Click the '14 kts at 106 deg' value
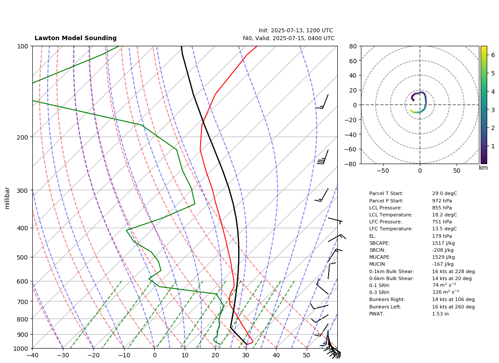The height and width of the screenshot is (363, 499). (454, 299)
